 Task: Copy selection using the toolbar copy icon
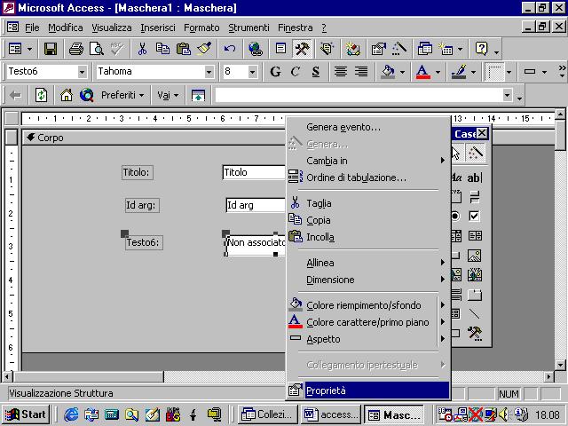pos(162,49)
